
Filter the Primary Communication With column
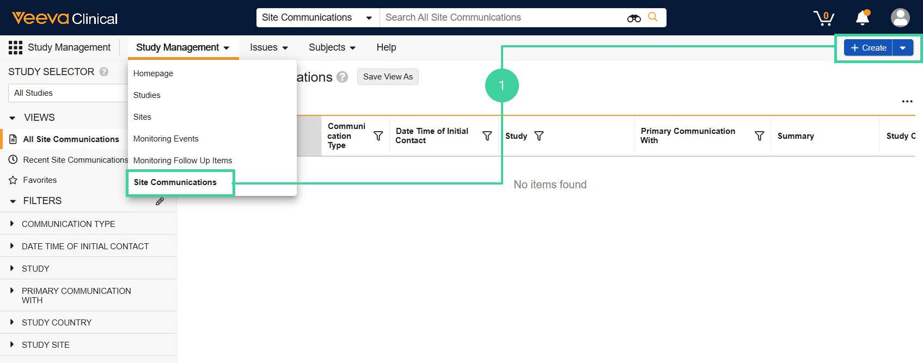point(760,136)
